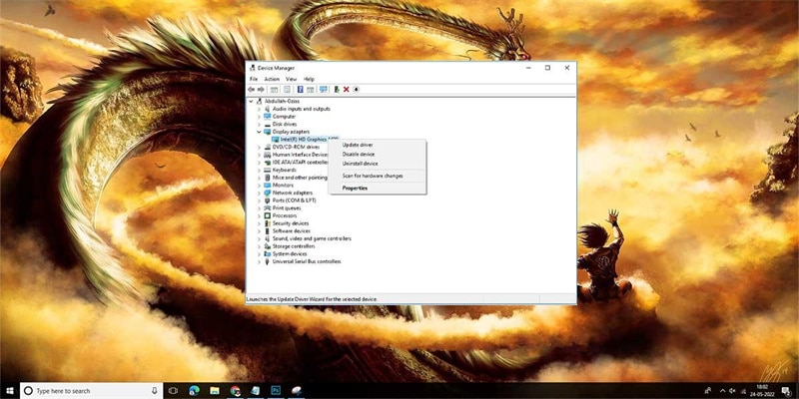Click the Windows Start button
This screenshot has height=399, width=799.
(9, 391)
